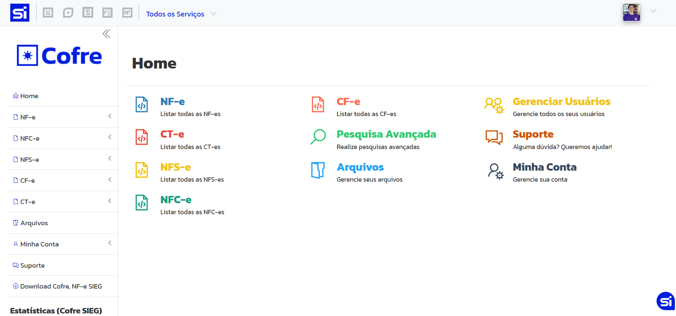Click the green NFC-e document icon
This screenshot has height=316, width=676.
[142, 203]
